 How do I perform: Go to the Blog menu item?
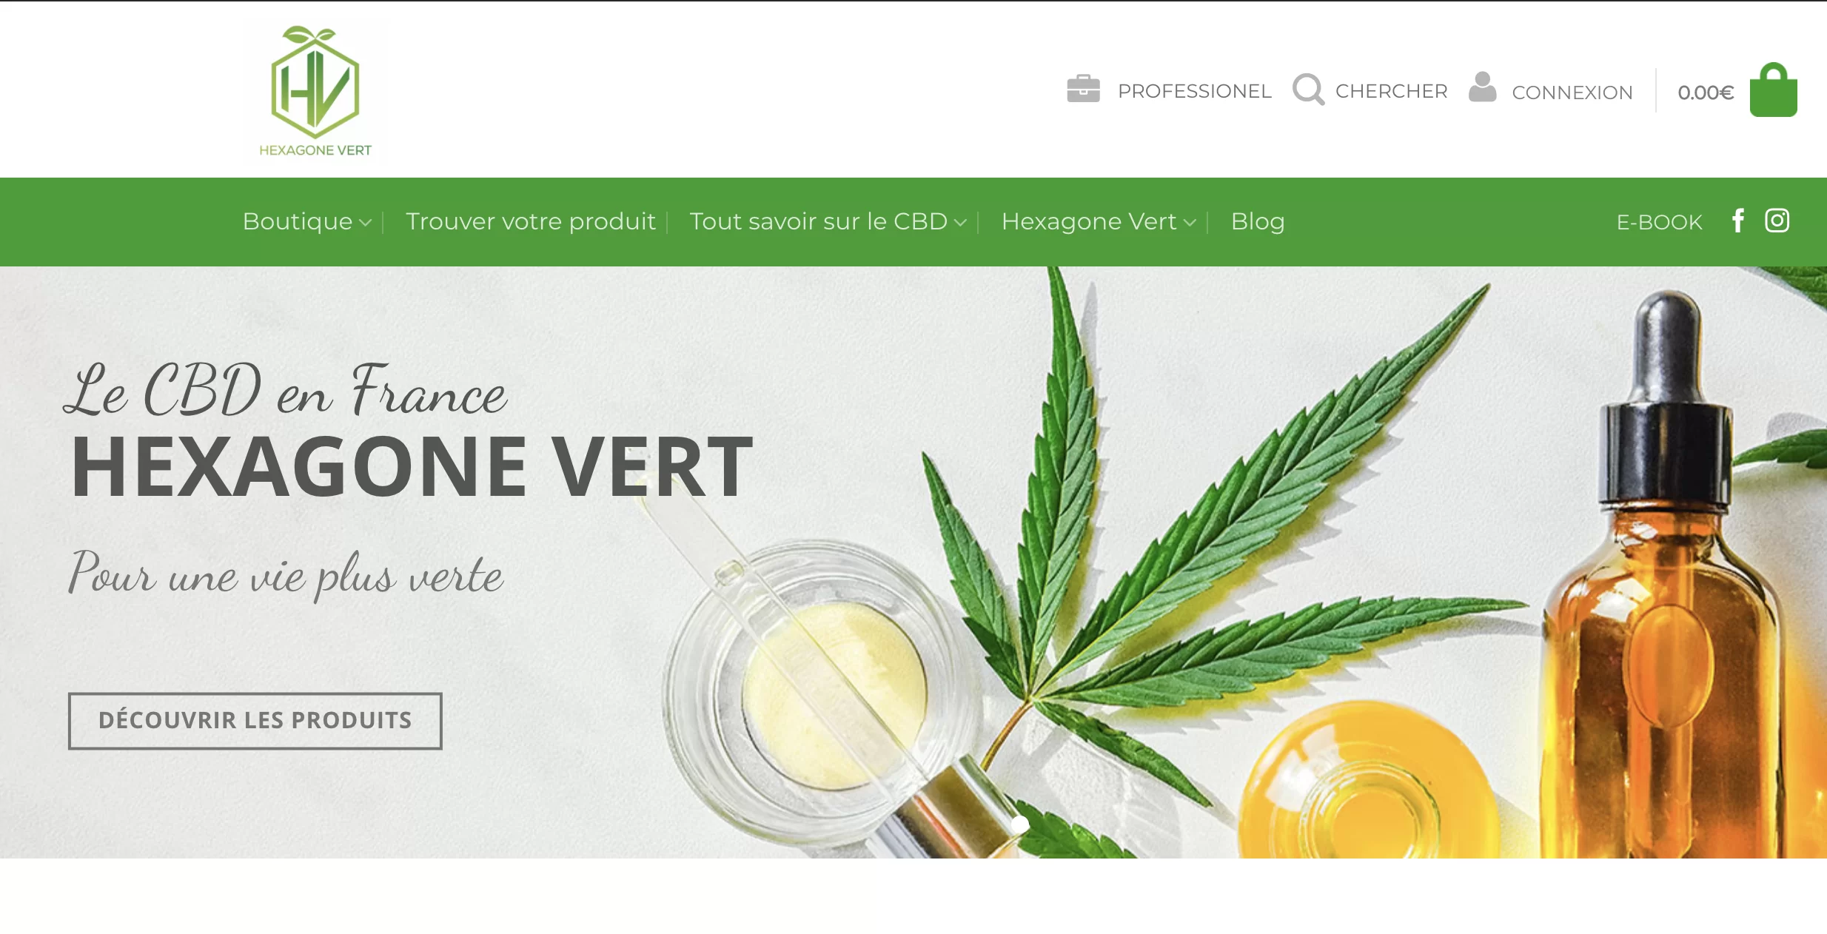1258,221
